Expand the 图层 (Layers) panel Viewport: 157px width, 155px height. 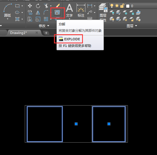pyautogui.click(x=132, y=26)
